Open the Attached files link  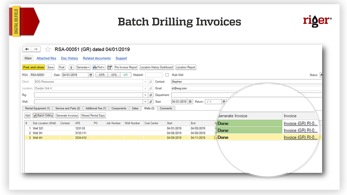point(46,59)
